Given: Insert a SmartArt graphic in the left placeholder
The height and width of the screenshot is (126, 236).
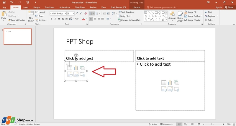Looking at the screenshot, I should coord(82,68).
